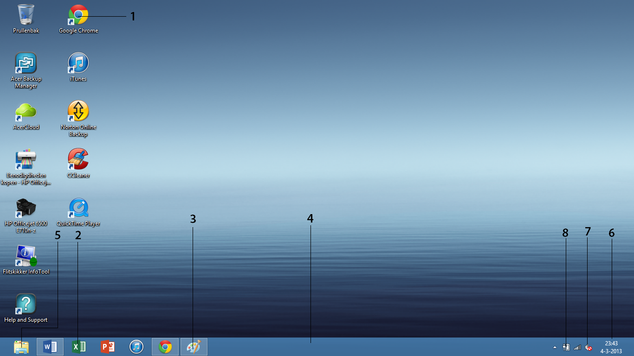Open the network signal tray icon
This screenshot has height=356, width=634.
pos(577,347)
